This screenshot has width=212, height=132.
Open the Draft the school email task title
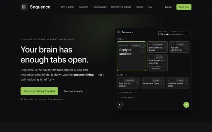point(176,84)
